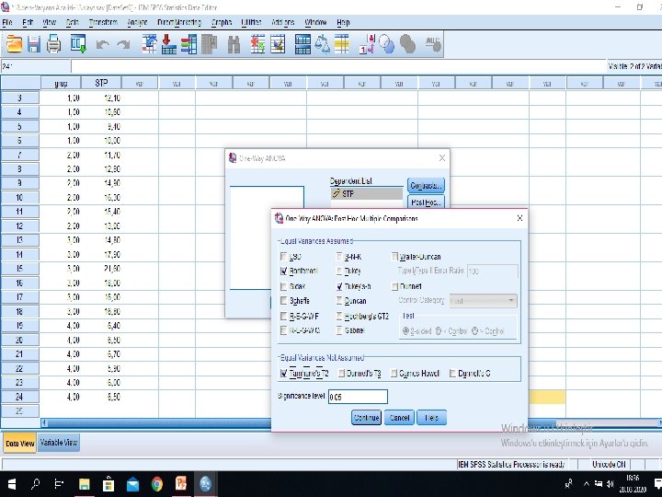
Task: Open data document folder icon
Action: [x=14, y=44]
